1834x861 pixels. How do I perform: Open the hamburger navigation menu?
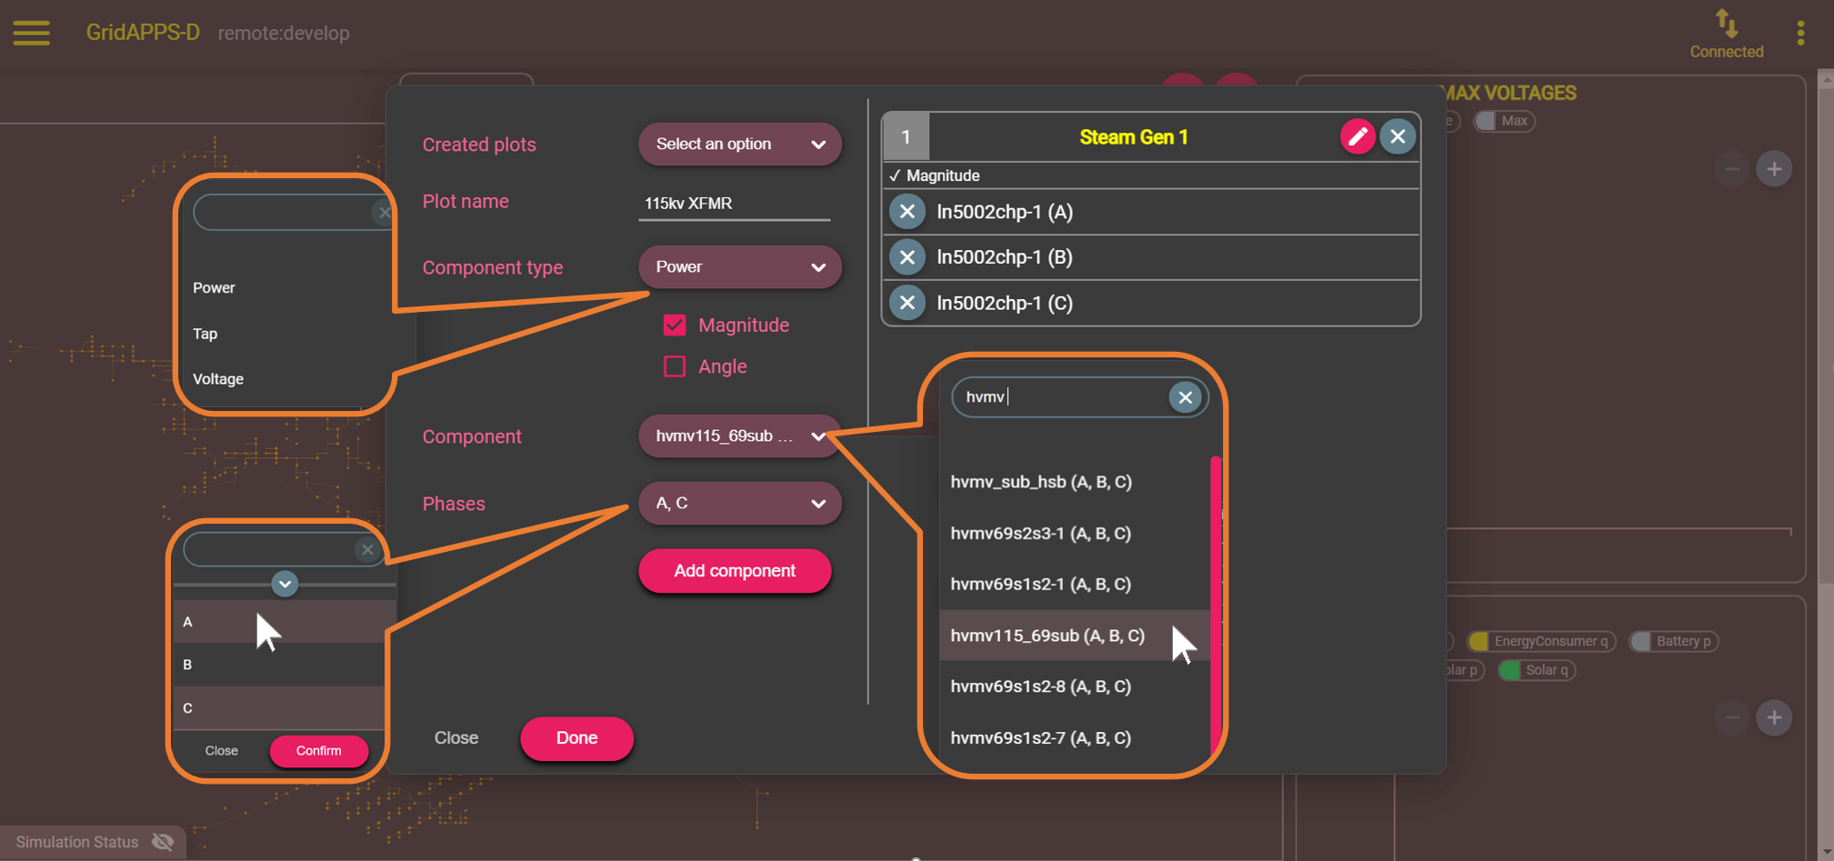click(32, 33)
